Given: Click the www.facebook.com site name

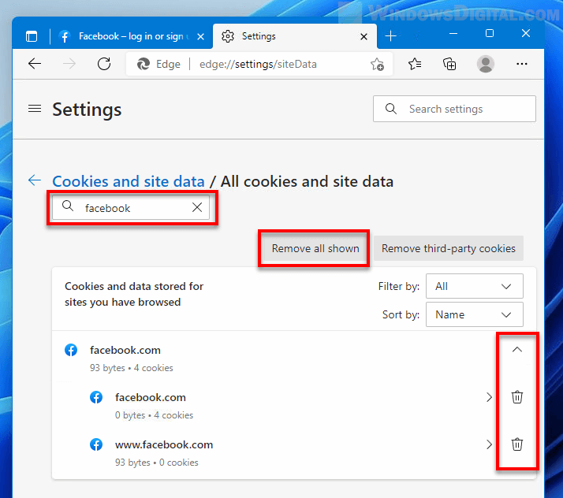Looking at the screenshot, I should point(164,444).
